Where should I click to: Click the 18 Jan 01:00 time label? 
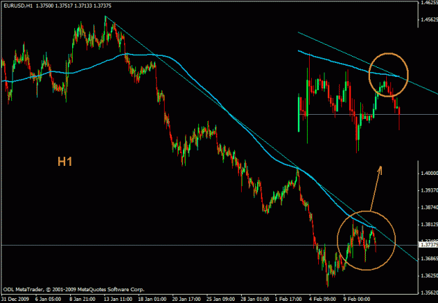152,299
